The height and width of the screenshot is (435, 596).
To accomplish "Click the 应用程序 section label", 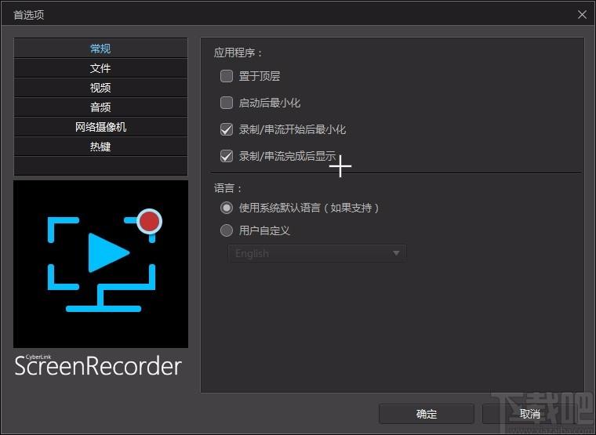I will (238, 53).
